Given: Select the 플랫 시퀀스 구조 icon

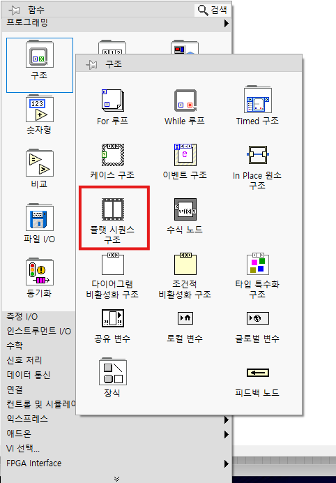Looking at the screenshot, I should coord(113,209).
